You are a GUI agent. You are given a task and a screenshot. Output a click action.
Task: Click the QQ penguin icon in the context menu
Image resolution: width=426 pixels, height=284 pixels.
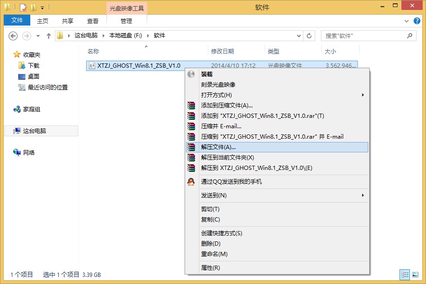click(x=191, y=181)
